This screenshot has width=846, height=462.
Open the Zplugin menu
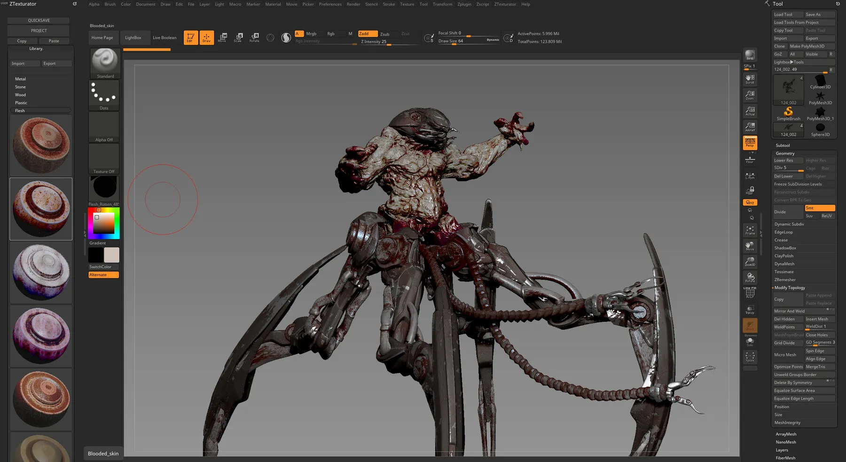tap(464, 4)
